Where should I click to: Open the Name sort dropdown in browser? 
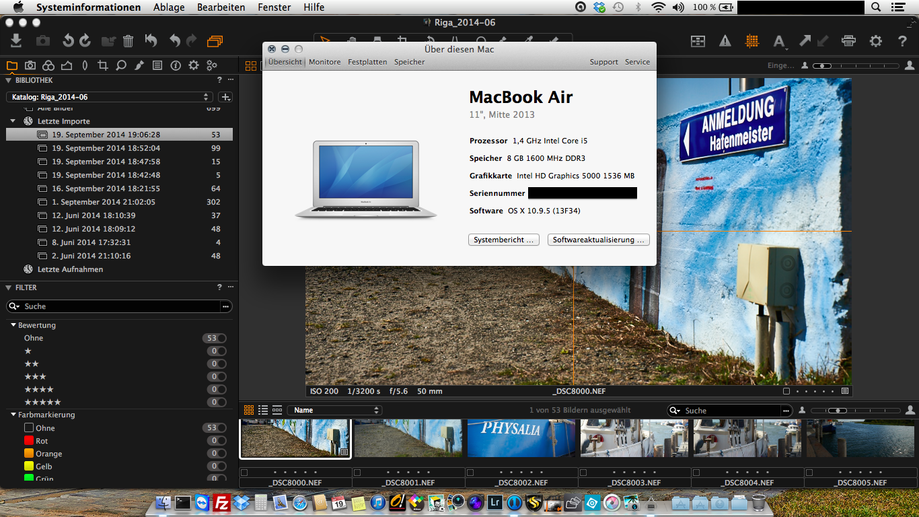[x=334, y=410]
